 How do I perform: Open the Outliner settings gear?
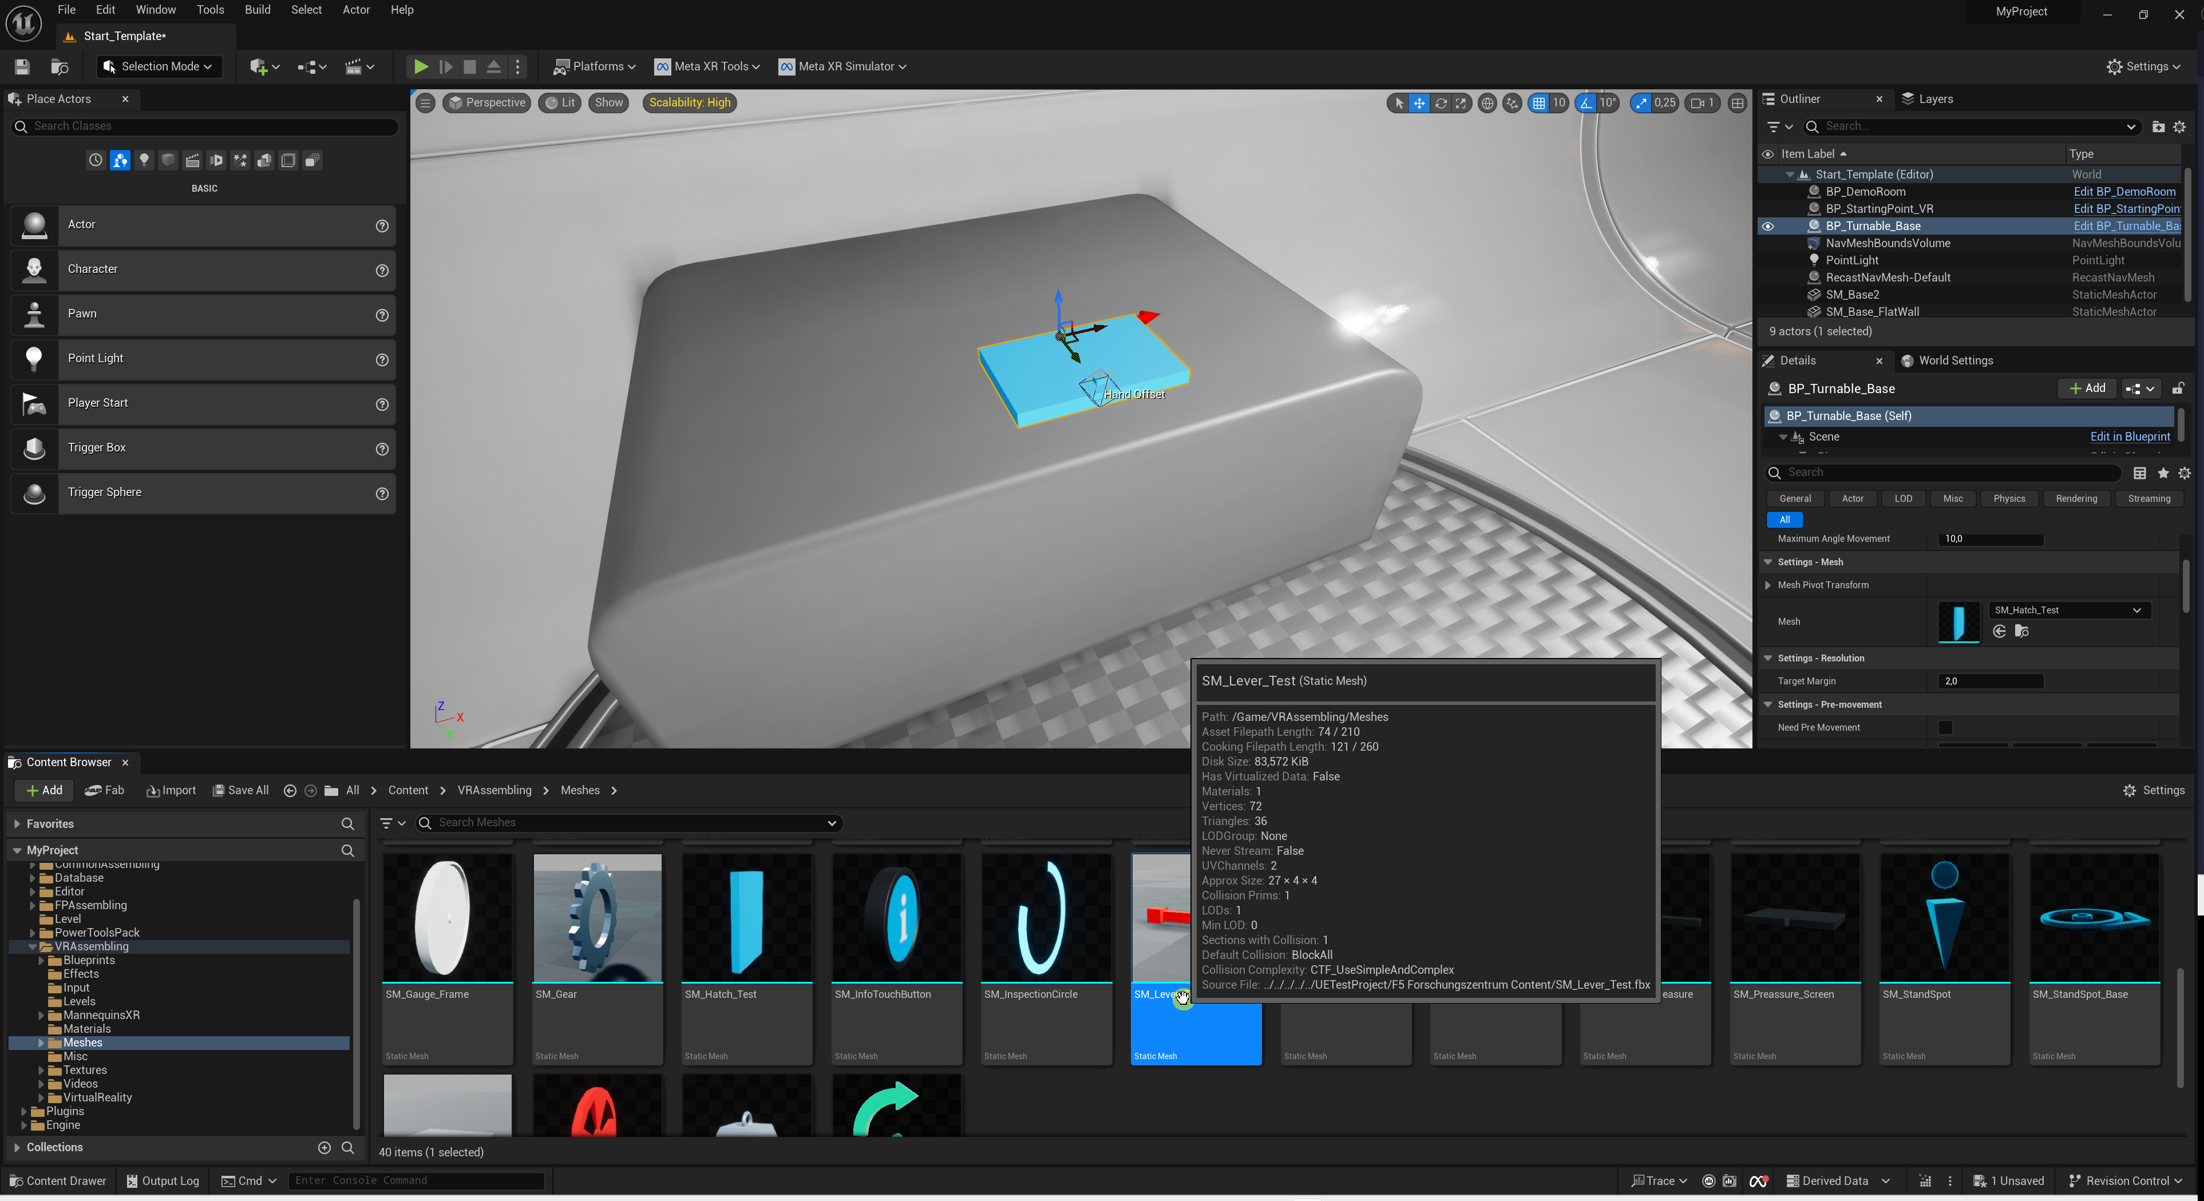(x=2178, y=126)
